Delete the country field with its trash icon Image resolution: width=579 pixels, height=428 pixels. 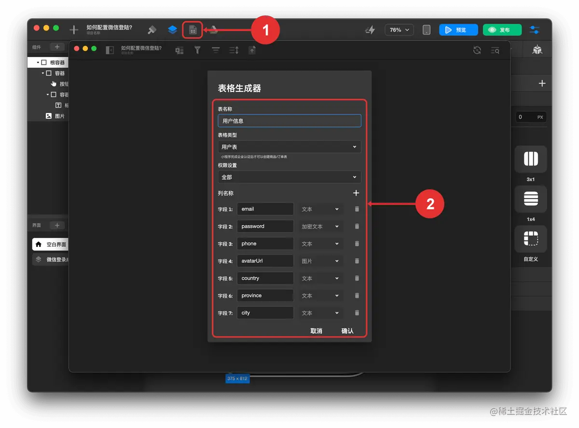[x=357, y=278]
